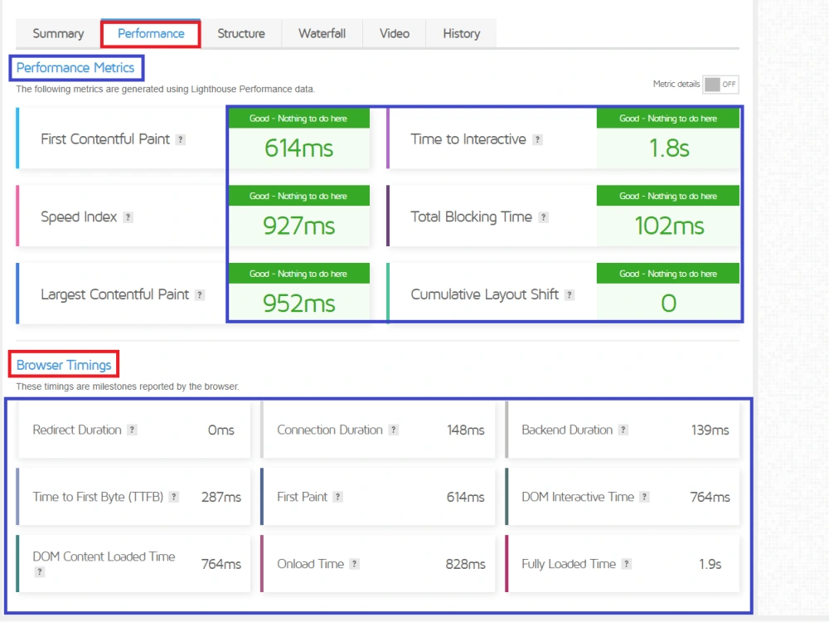Click the Largest Contentful Paint label

(x=114, y=294)
